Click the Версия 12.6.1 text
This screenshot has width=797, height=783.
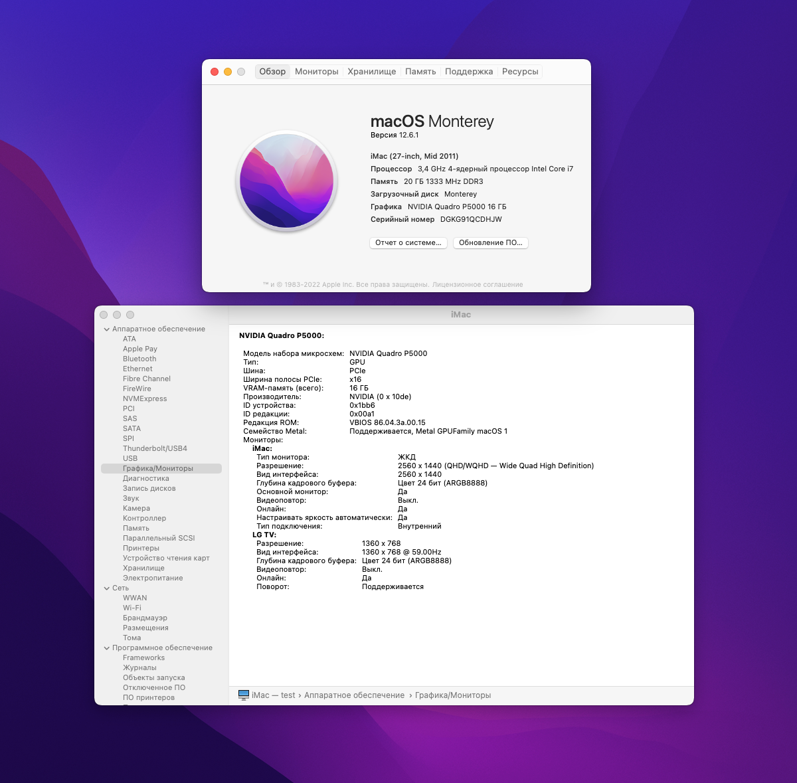(395, 135)
